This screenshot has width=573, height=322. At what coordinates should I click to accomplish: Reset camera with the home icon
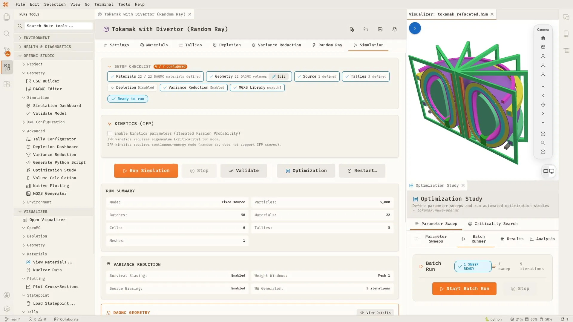[x=543, y=38]
